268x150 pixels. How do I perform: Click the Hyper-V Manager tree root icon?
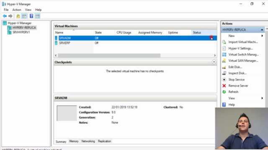pos(5,23)
